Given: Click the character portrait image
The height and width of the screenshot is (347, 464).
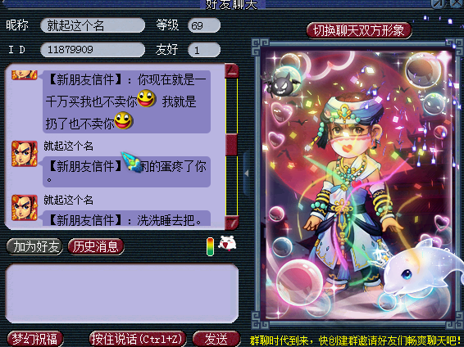Looking at the screenshot, I should tap(357, 185).
